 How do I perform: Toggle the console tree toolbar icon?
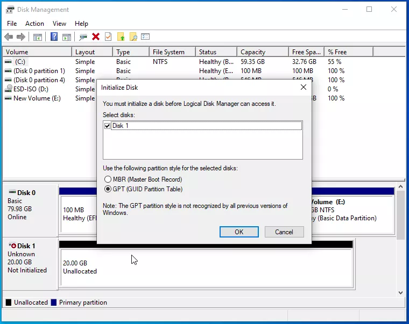[x=38, y=37]
